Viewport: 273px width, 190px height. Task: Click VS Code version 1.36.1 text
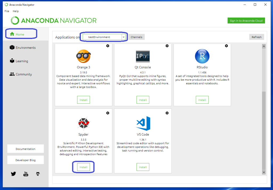(x=143, y=140)
